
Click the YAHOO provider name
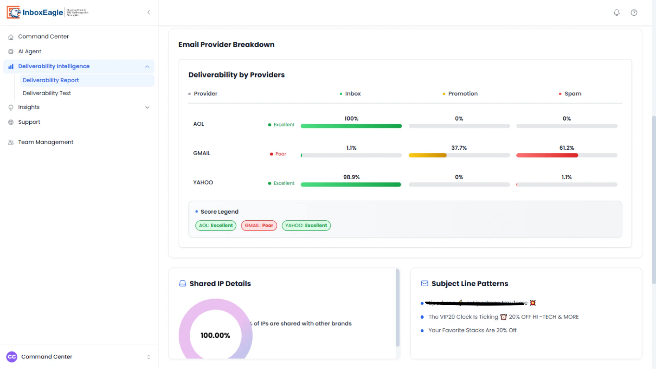[203, 183]
